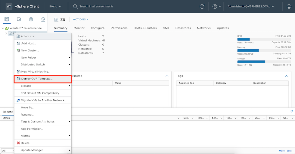Click the CPU usage bar
The image size is (295, 154).
click(x=264, y=39)
